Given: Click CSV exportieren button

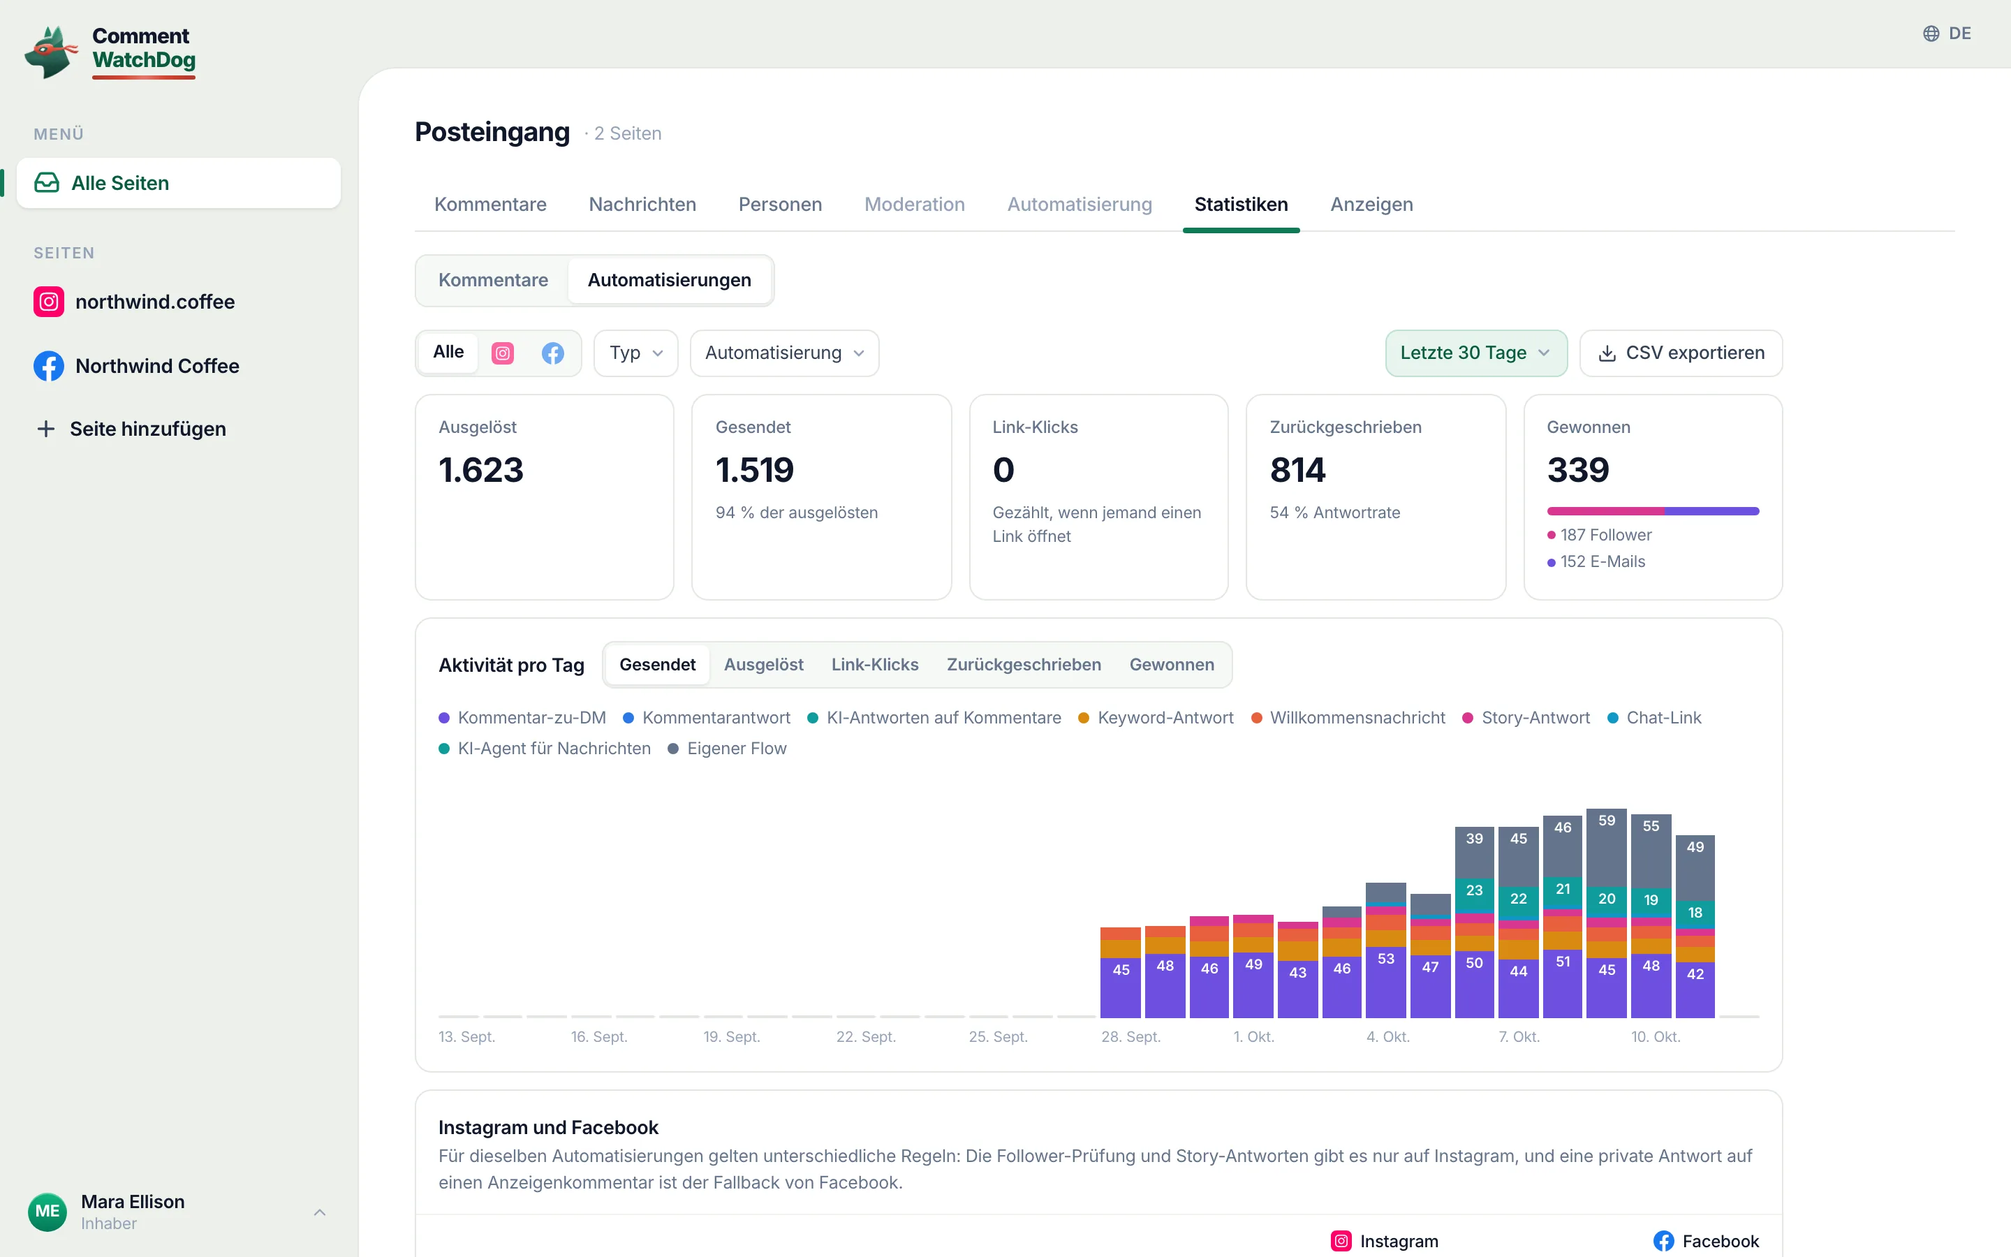Looking at the screenshot, I should 1680,353.
